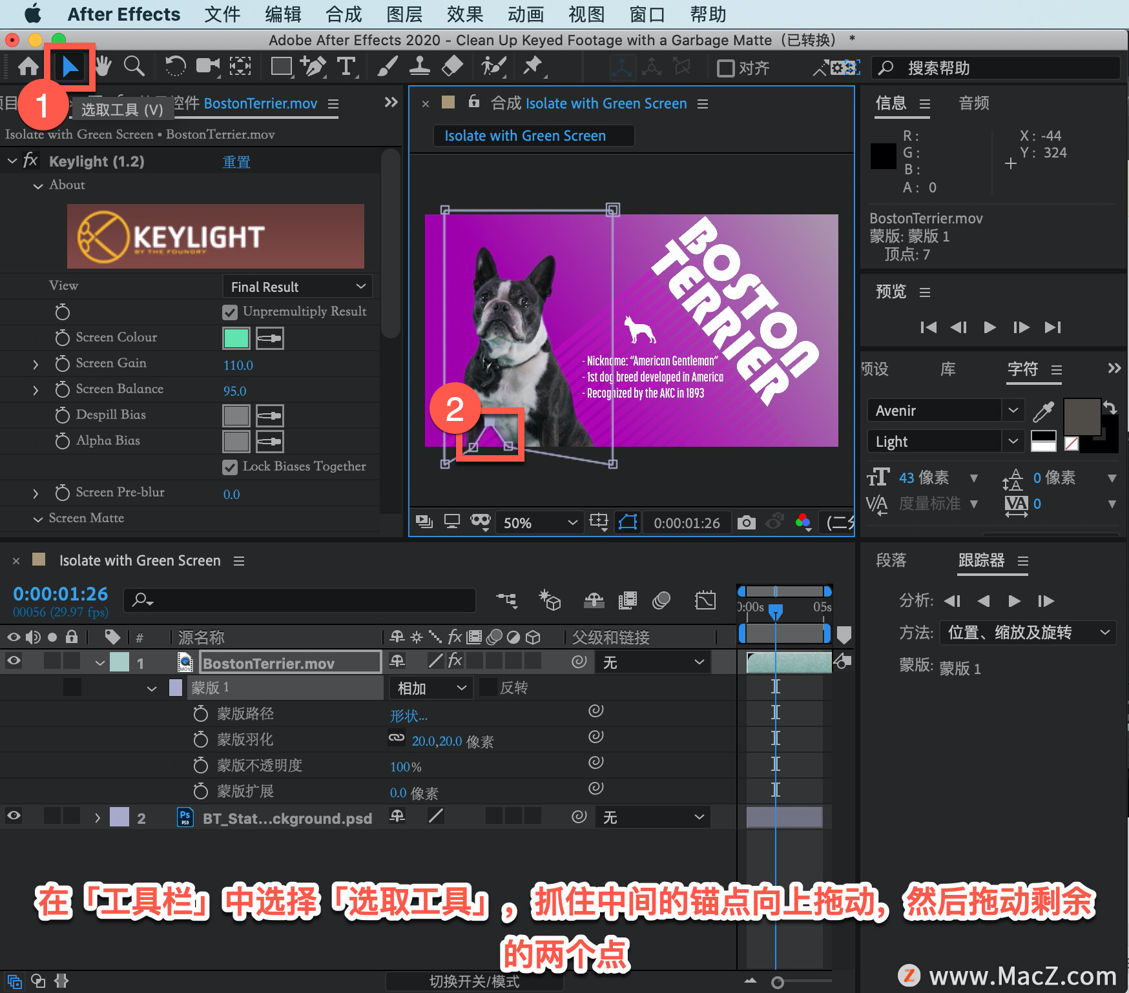Screen dimensions: 1129x993
Task: Click 重置 to reset Keylight
Action: pyautogui.click(x=236, y=162)
